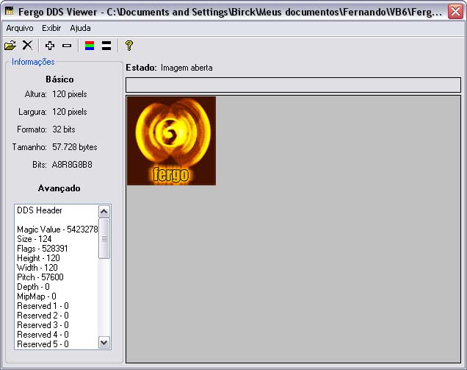
Task: Click the app icon in title bar
Action: click(x=10, y=11)
